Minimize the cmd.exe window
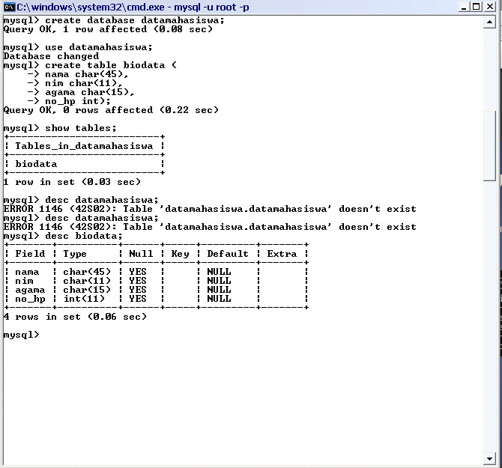 463,7
